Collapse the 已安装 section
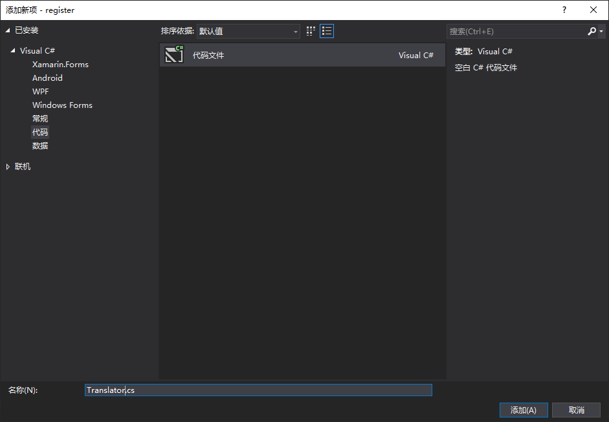The image size is (609, 422). click(8, 30)
